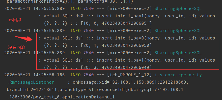Click the ID value 470234980472066049
The width and height of the screenshot is (222, 100).
click(x=125, y=67)
